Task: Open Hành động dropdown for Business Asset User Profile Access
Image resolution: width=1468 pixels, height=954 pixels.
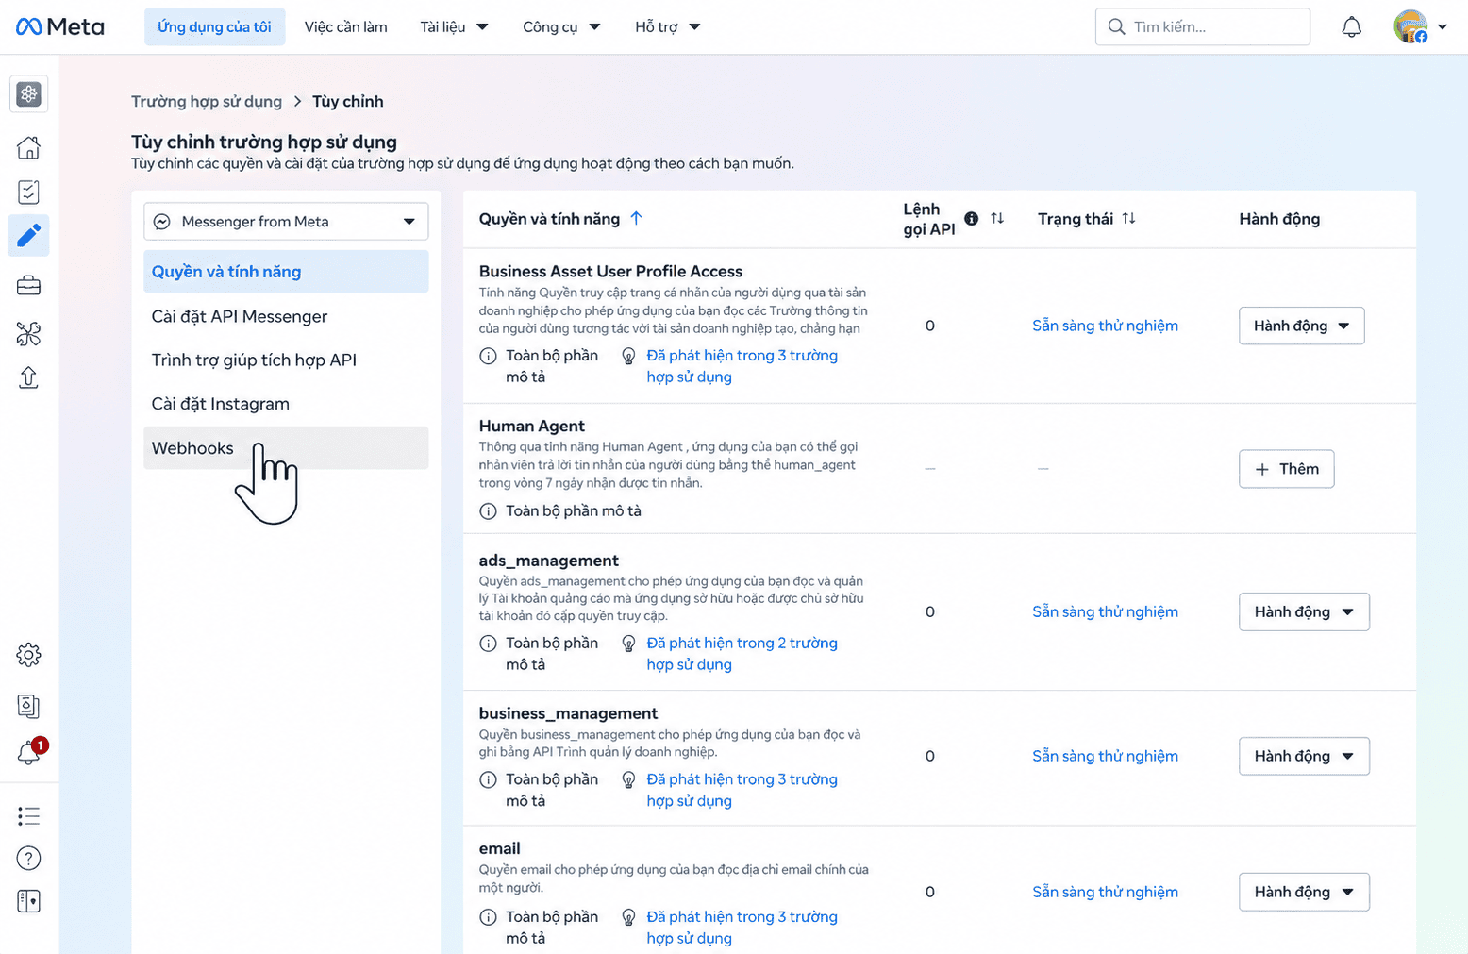Action: pyautogui.click(x=1301, y=326)
